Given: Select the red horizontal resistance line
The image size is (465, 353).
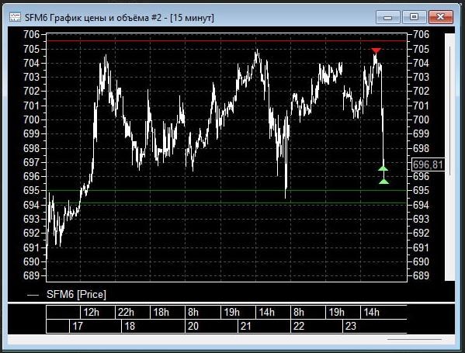Looking at the screenshot, I should pyautogui.click(x=226, y=41).
